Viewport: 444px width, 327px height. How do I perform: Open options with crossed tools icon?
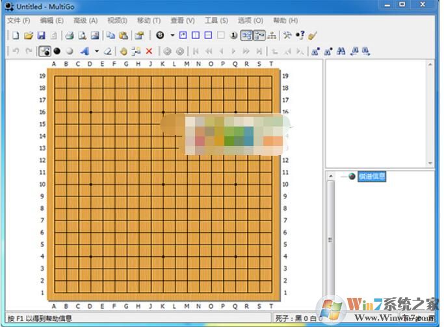pos(287,36)
